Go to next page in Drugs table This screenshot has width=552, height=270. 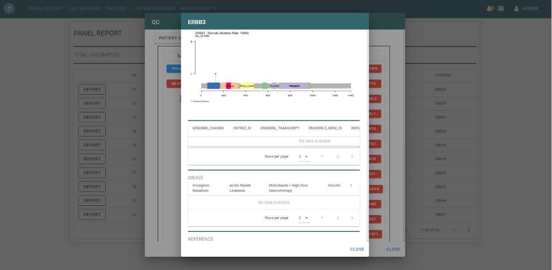(x=352, y=218)
